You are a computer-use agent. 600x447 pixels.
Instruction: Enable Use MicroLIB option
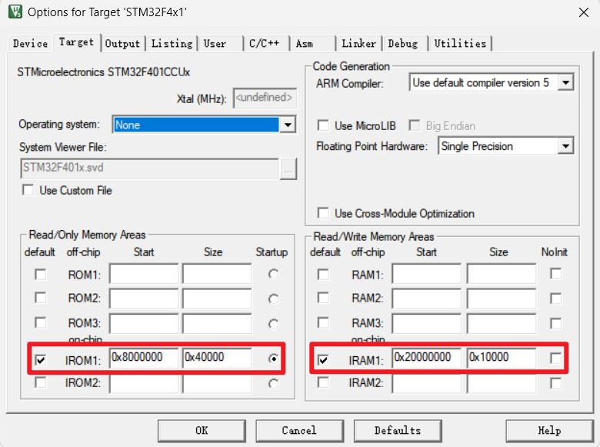point(323,125)
